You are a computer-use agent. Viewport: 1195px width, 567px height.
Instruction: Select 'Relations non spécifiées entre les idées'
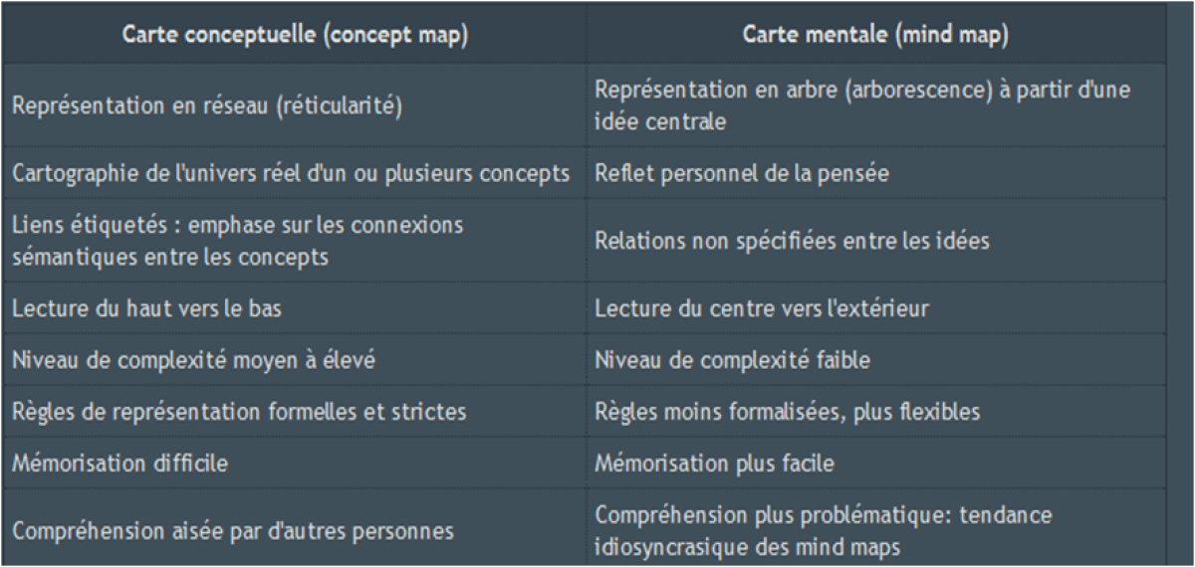[x=793, y=241]
